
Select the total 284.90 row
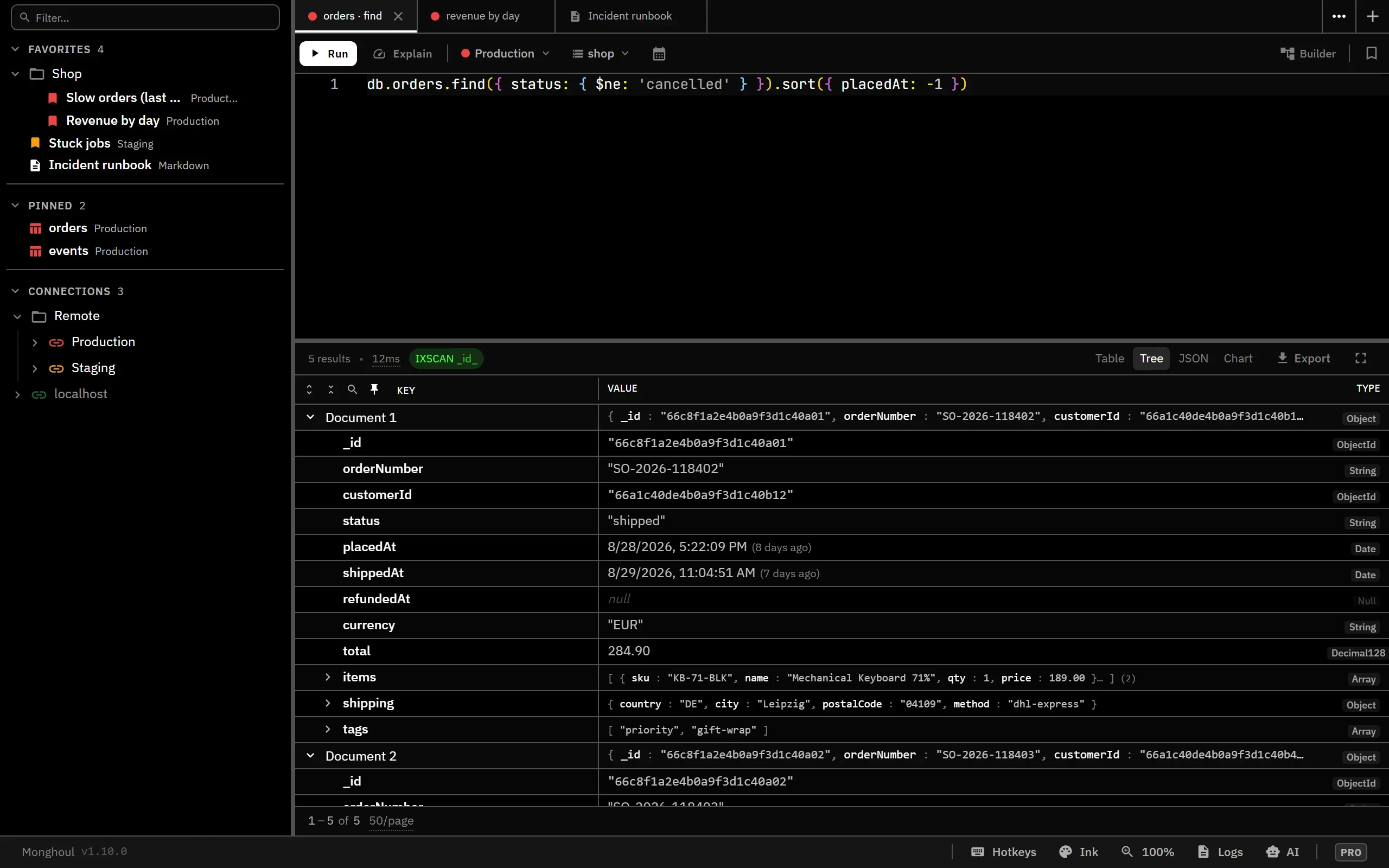842,652
